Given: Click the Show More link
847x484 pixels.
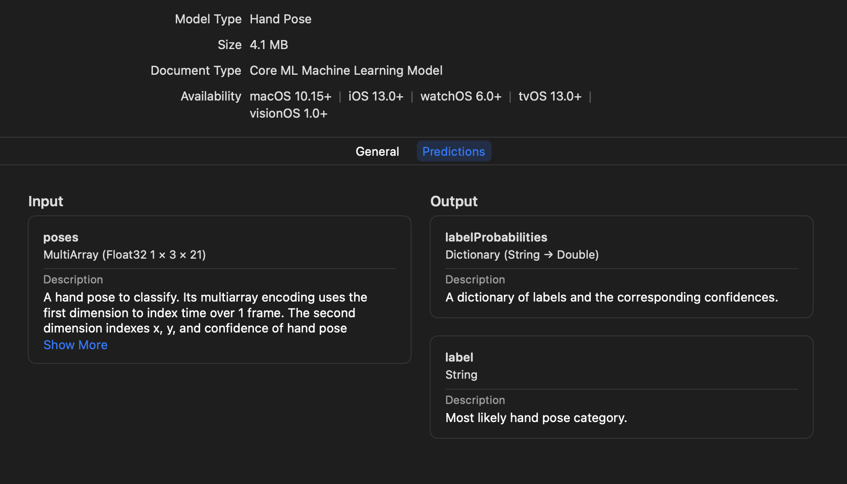Looking at the screenshot, I should coord(75,345).
